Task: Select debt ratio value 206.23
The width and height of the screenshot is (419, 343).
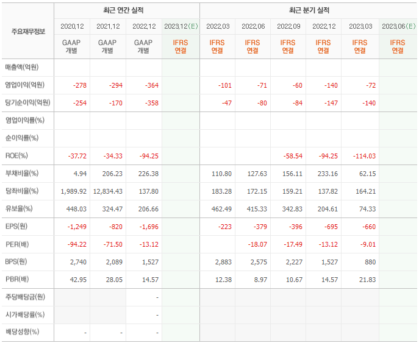Action: point(112,174)
